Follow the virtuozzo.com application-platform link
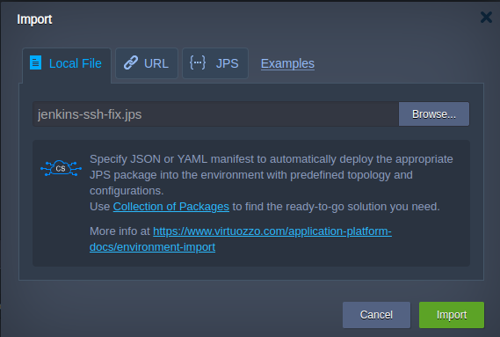500x337 pixels. [x=272, y=231]
